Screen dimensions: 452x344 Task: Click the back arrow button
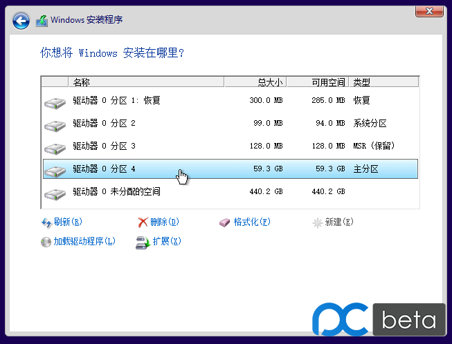click(21, 21)
